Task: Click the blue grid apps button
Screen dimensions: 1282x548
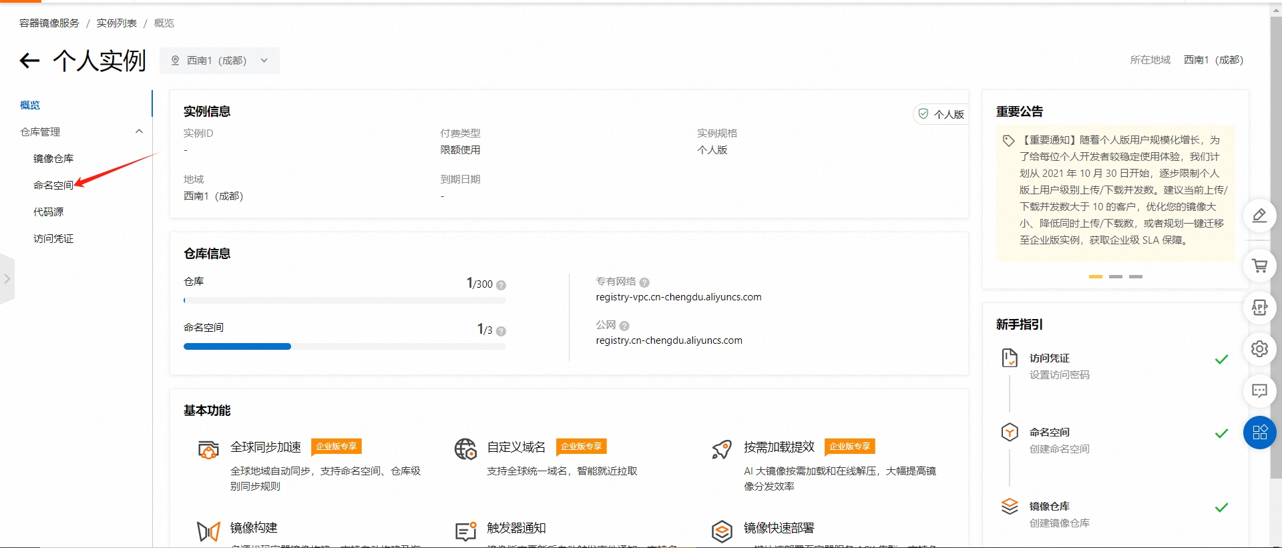Action: point(1259,433)
